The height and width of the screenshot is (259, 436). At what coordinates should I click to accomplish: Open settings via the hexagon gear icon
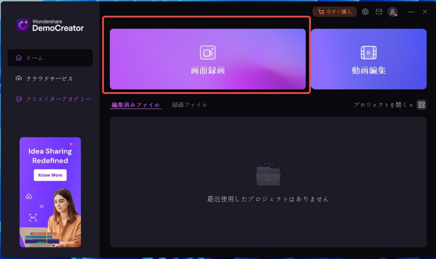click(x=365, y=12)
